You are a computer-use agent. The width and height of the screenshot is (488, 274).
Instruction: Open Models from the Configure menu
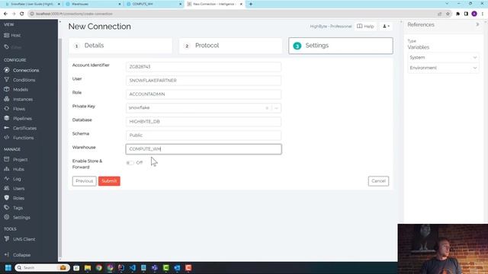tap(16, 90)
